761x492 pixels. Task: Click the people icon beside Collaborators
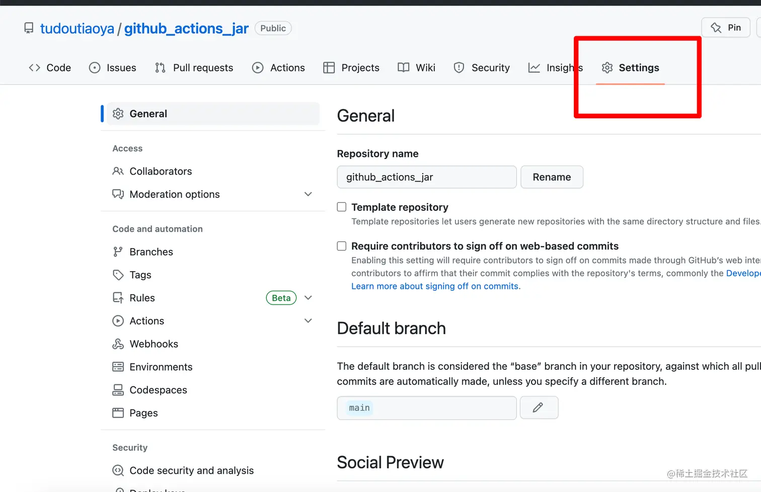[x=118, y=171]
